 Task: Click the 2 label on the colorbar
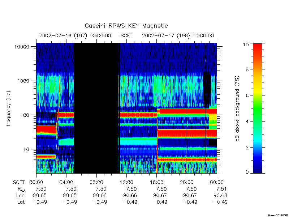(x=247, y=148)
